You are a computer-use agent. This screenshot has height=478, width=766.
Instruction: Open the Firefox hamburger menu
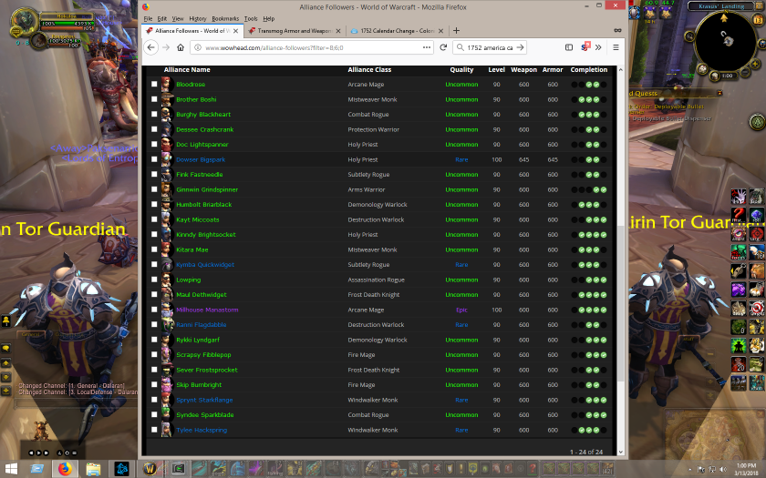click(x=616, y=47)
